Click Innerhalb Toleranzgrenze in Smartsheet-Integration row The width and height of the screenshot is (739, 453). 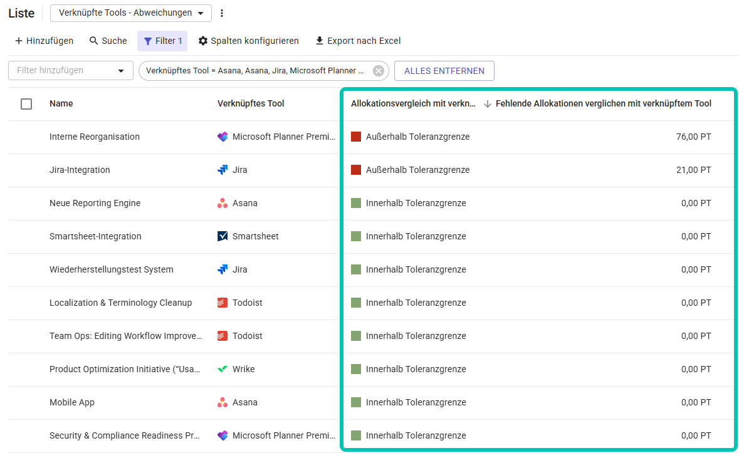[x=416, y=236]
